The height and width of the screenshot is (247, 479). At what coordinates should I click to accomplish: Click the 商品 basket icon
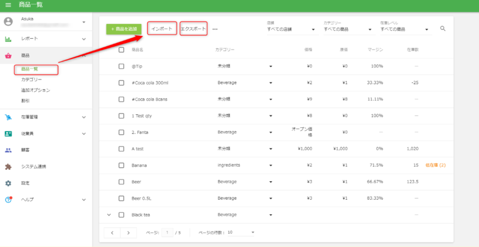(x=8, y=56)
